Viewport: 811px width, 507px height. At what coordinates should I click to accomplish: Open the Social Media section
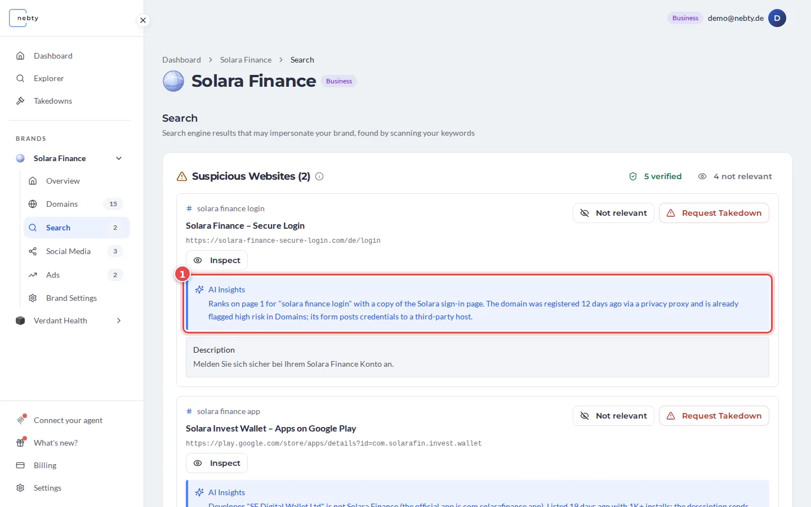tap(77, 251)
